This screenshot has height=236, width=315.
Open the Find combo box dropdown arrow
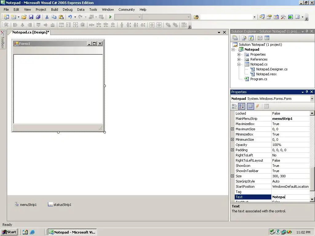(x=254, y=17)
